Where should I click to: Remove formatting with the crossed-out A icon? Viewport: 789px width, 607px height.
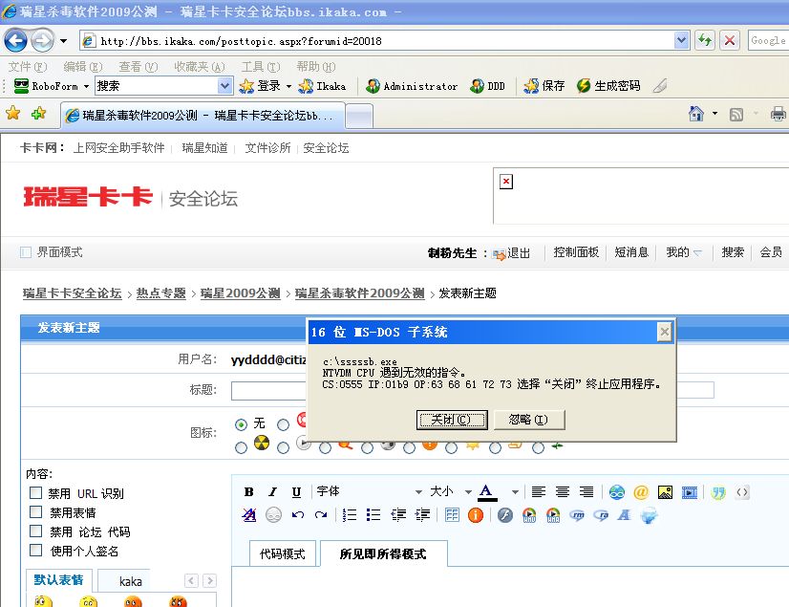tap(249, 515)
